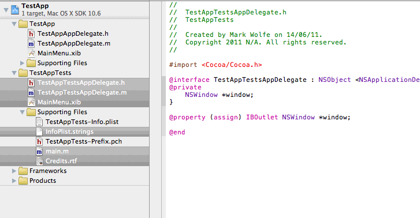Image resolution: width=420 pixels, height=218 pixels.
Task: Select the TestApp project name at top
Action: click(x=35, y=6)
